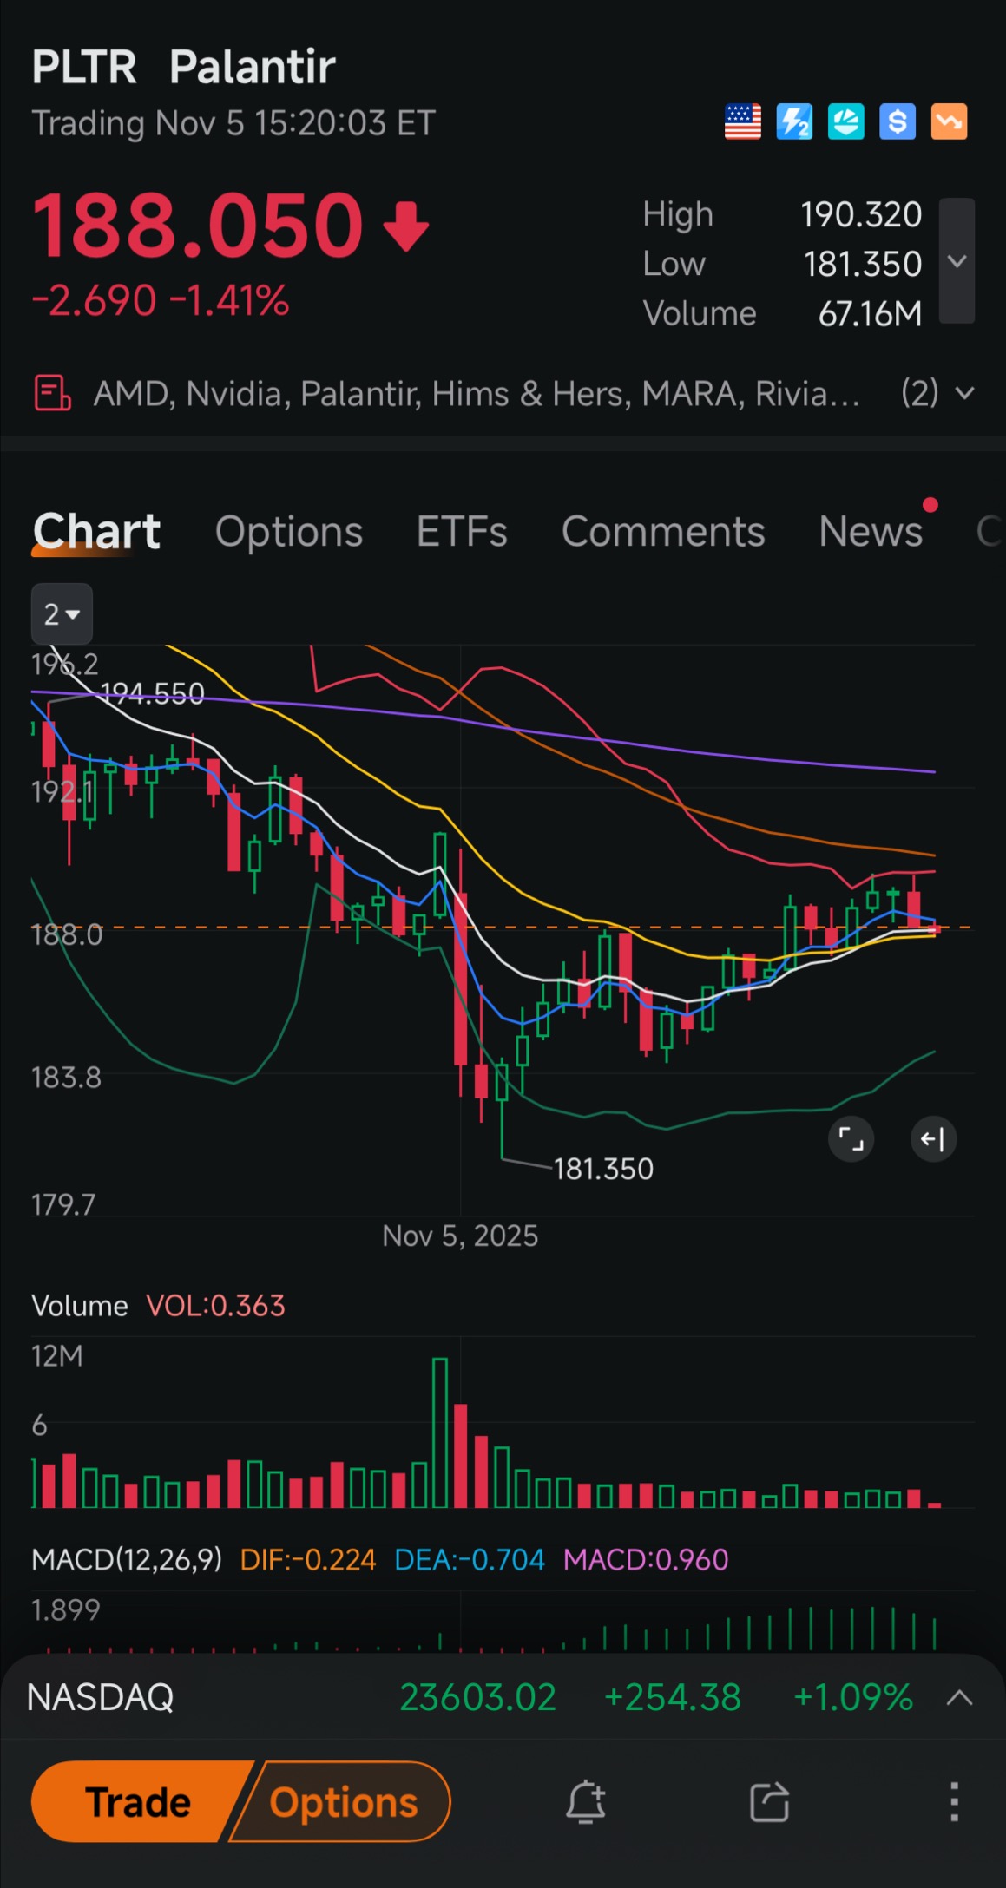Switch to the Options tab

pyautogui.click(x=289, y=531)
